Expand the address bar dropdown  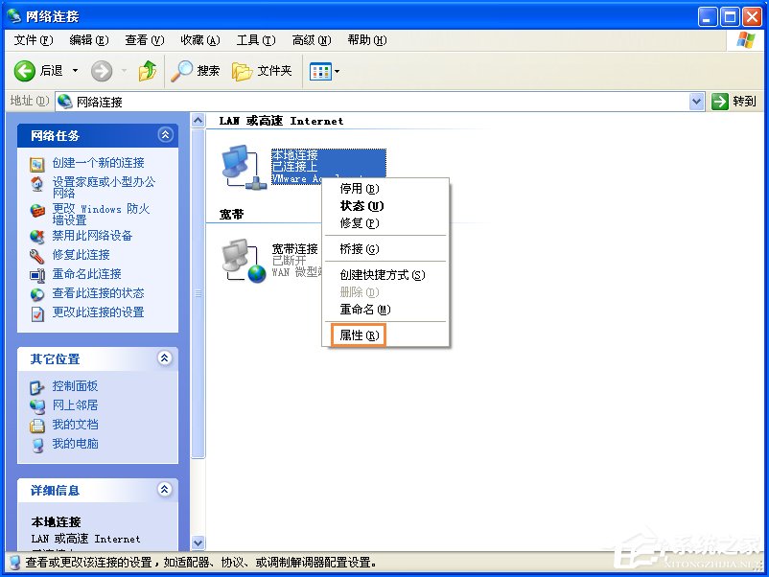(x=696, y=102)
